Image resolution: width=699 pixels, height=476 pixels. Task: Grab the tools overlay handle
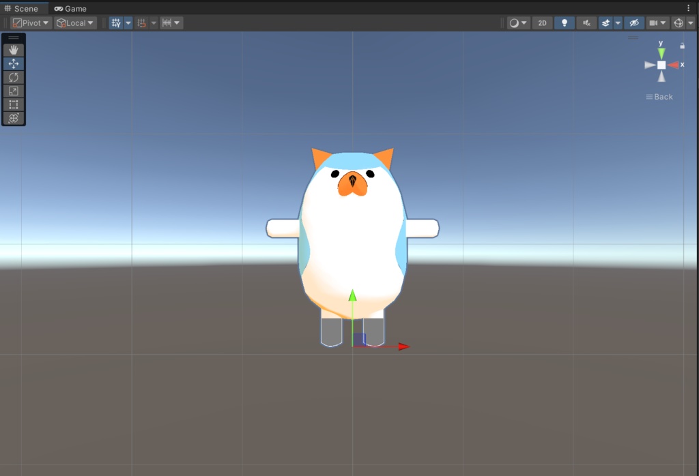[14, 38]
